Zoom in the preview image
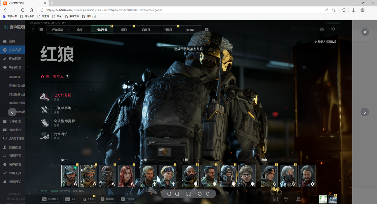377x204 pixels. click(x=177, y=194)
